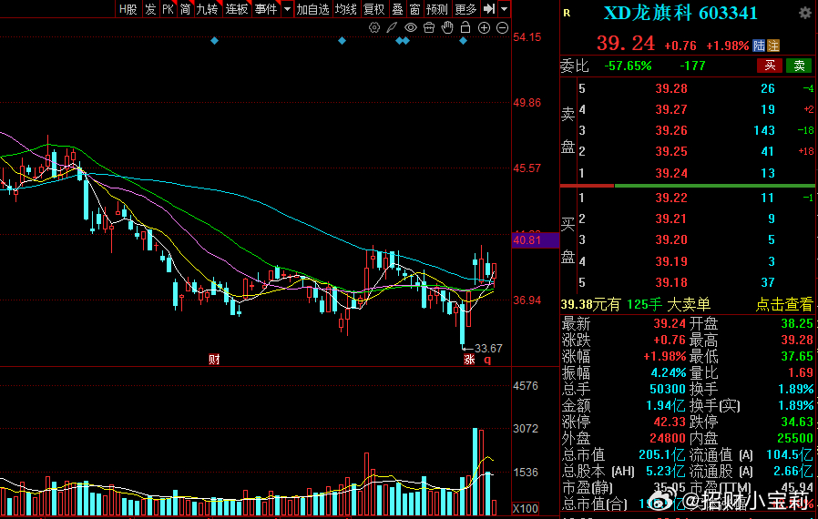This screenshot has width=818, height=519.
Task: Click the red q marker under chart
Action: (487, 360)
